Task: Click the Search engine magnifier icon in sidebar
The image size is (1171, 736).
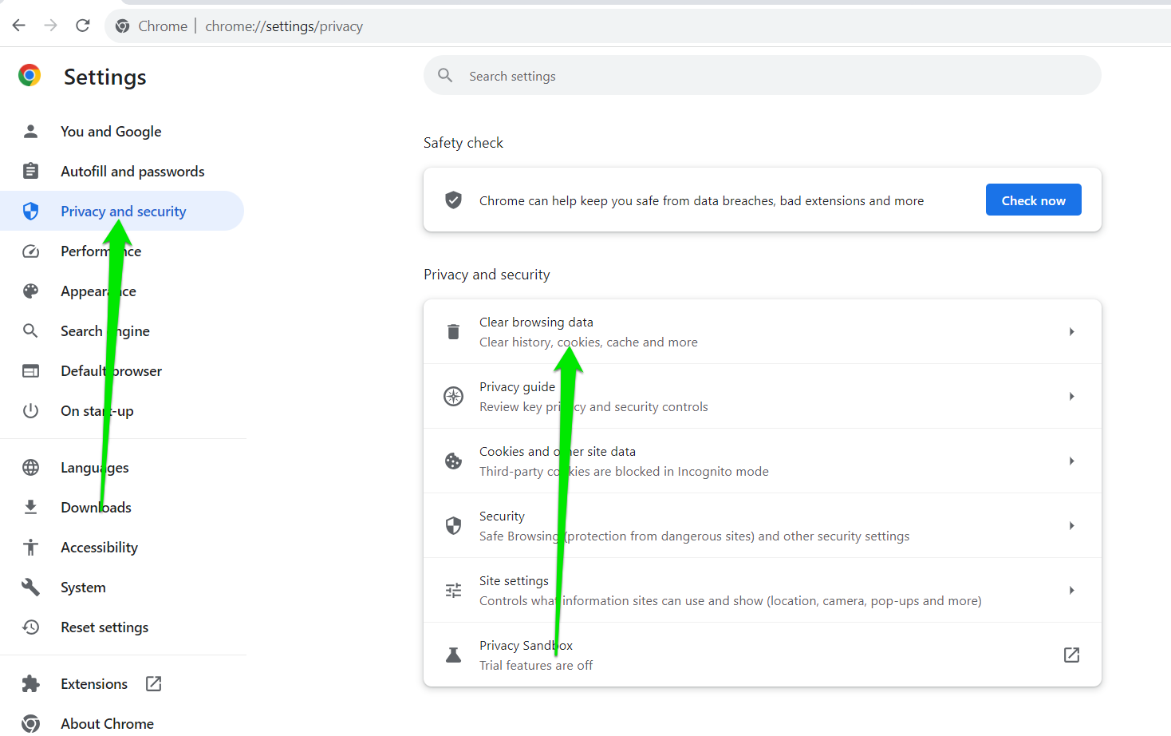Action: click(x=30, y=331)
